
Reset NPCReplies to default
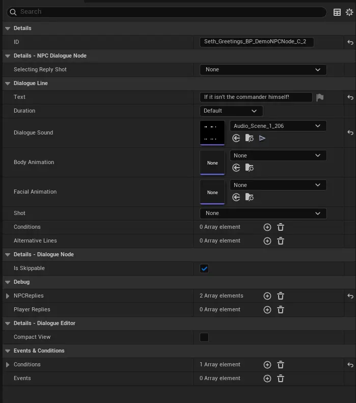(x=350, y=296)
